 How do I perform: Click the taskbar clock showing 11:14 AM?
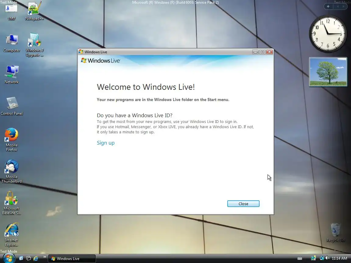point(339,258)
